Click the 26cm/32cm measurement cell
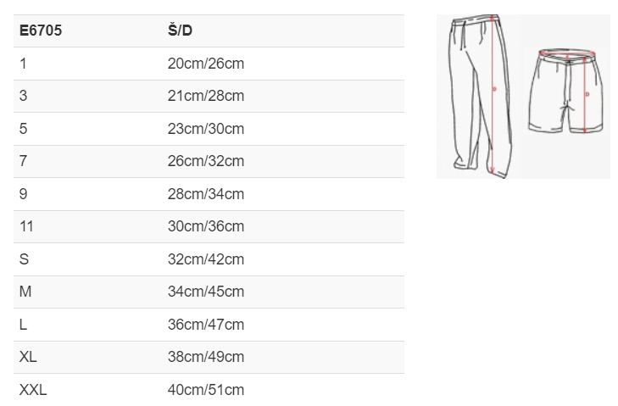This screenshot has height=406, width=618. [206, 161]
